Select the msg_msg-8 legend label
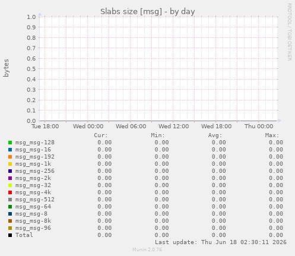The image size is (295, 256). 31,214
